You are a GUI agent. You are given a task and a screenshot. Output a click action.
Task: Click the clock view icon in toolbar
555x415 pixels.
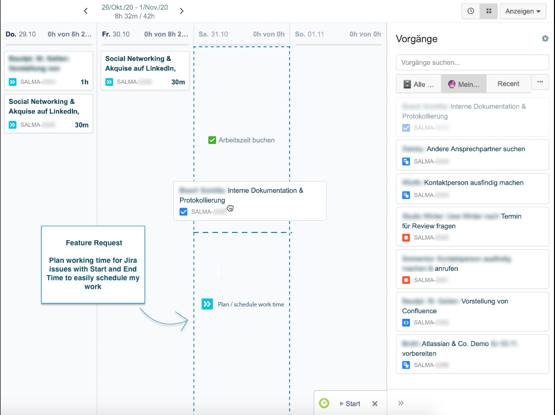(471, 11)
